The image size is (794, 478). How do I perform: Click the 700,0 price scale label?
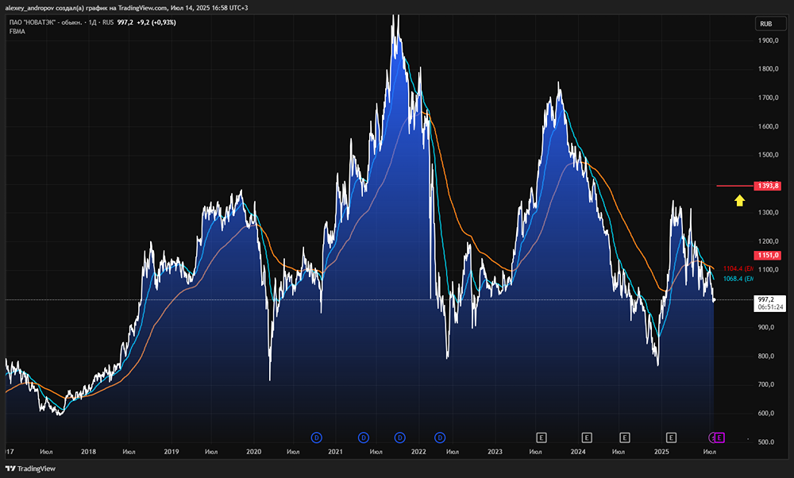pyautogui.click(x=767, y=384)
